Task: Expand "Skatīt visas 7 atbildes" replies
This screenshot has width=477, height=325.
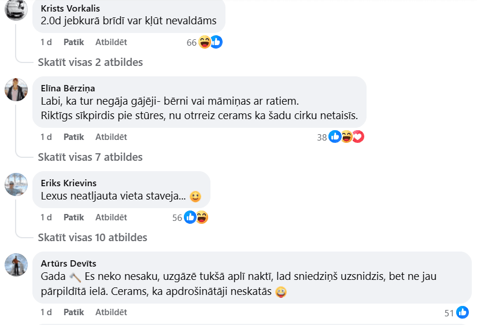Action: point(90,157)
